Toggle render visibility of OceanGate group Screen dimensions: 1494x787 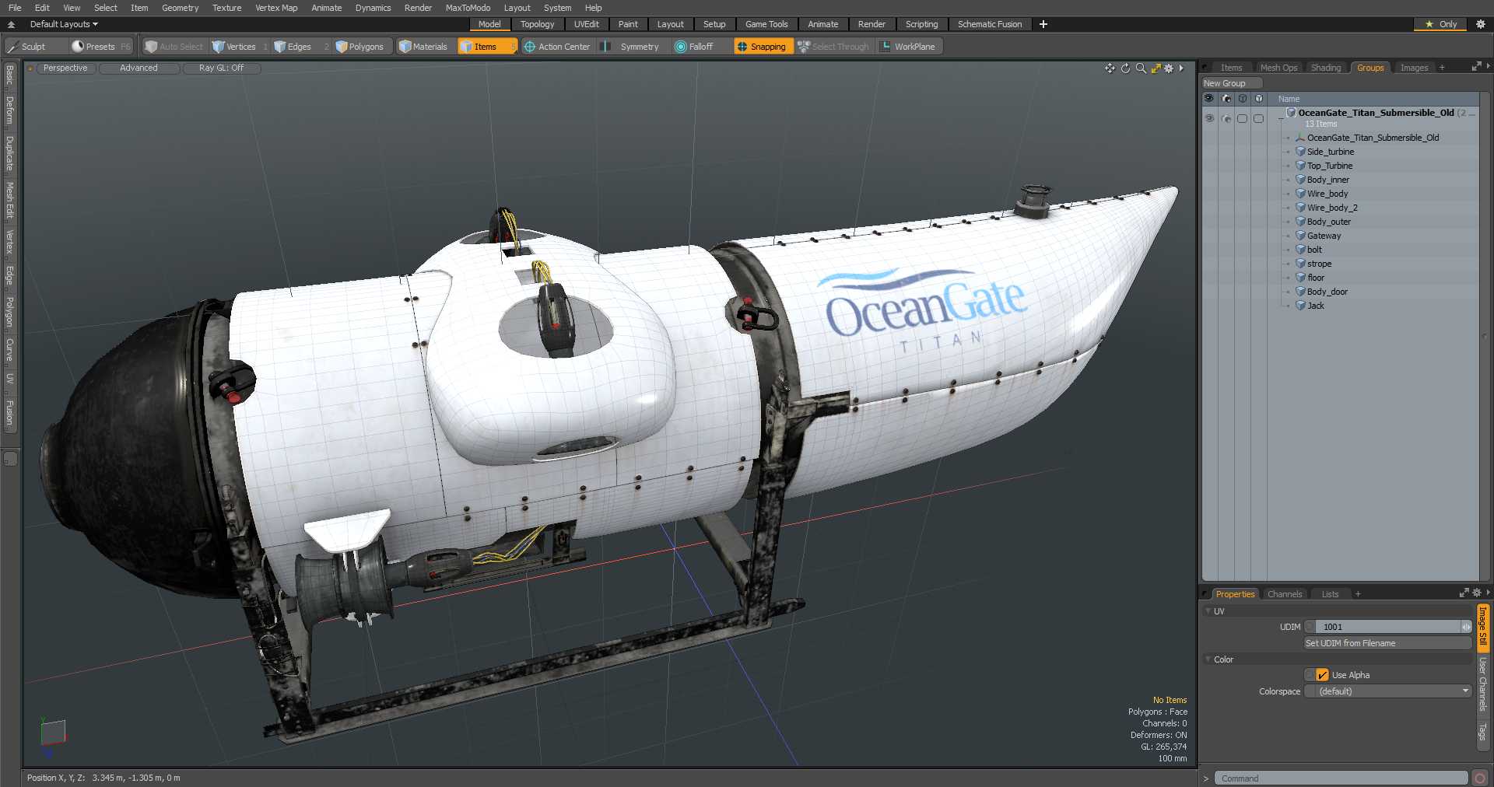pyautogui.click(x=1226, y=118)
